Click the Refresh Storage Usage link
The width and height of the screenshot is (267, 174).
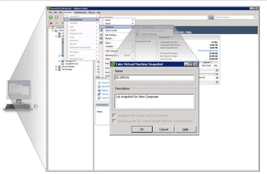tap(208, 50)
